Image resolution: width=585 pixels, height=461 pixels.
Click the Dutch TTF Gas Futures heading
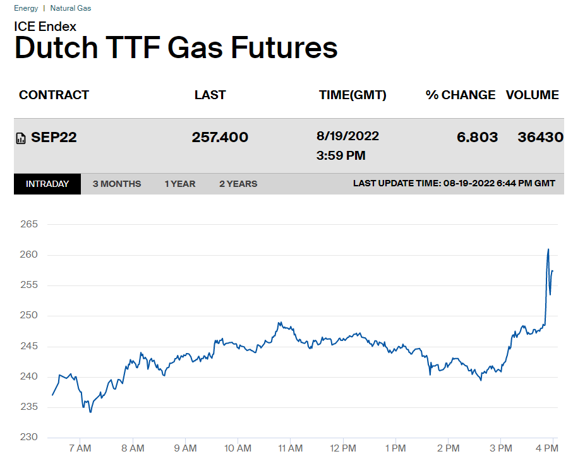pyautogui.click(x=176, y=48)
